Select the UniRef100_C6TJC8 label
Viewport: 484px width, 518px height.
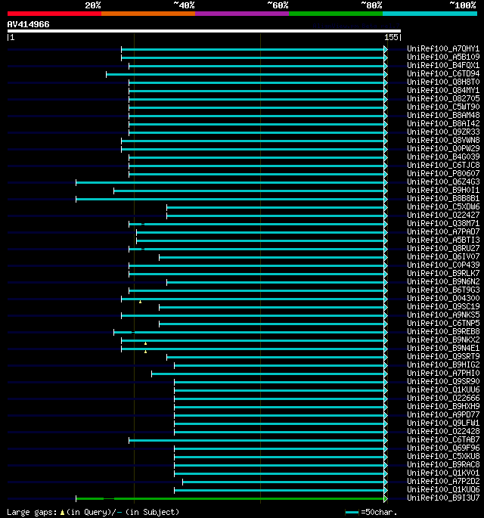[443, 165]
